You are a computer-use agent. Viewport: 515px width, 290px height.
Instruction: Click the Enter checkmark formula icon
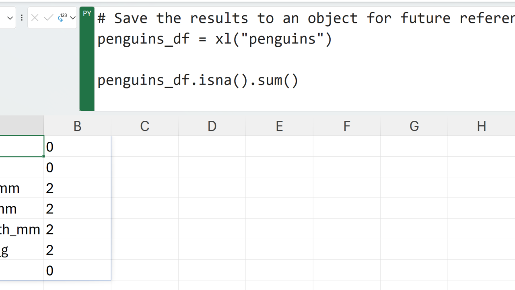coord(48,18)
